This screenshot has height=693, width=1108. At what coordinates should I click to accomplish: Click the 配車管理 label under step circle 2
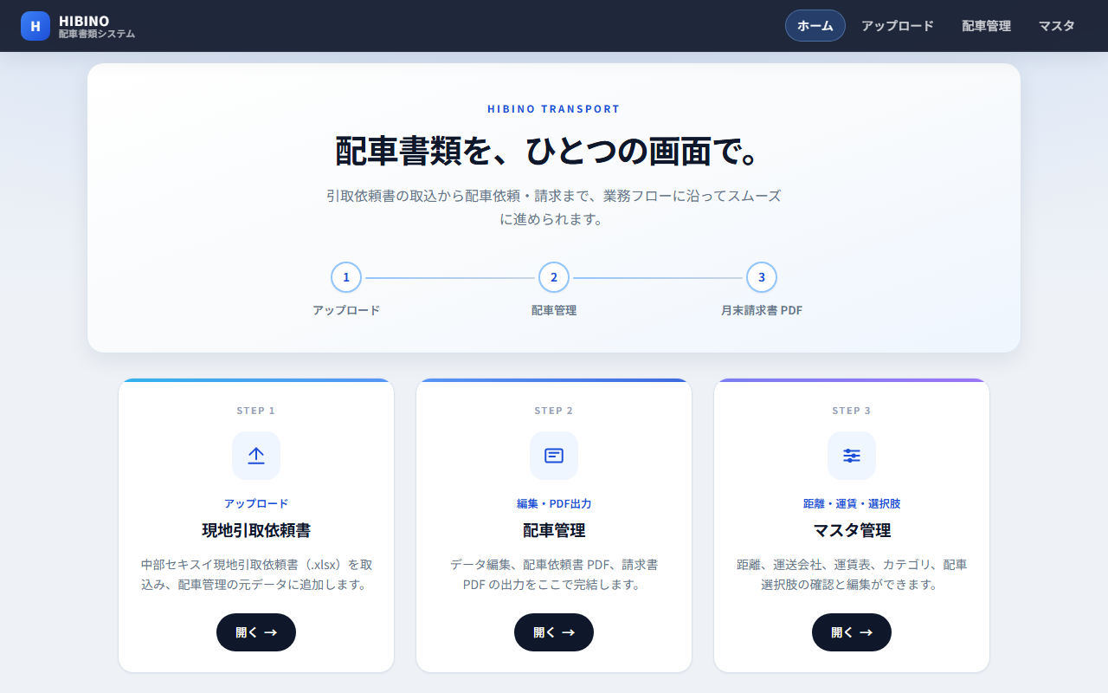[554, 310]
